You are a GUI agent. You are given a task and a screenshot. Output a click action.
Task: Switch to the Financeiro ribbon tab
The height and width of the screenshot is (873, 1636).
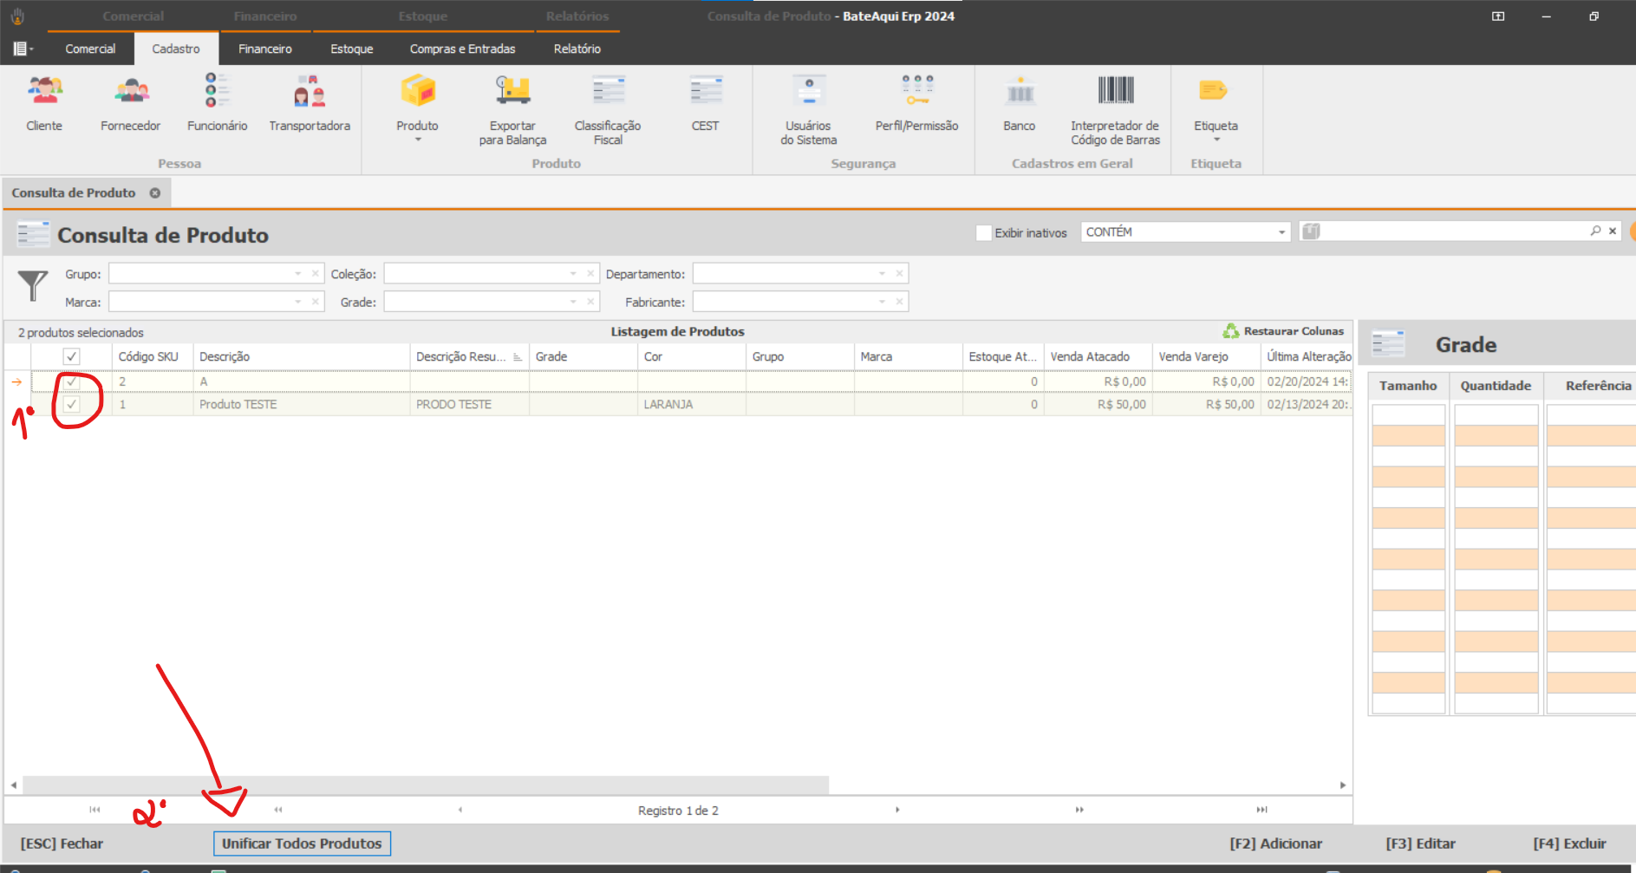point(265,49)
